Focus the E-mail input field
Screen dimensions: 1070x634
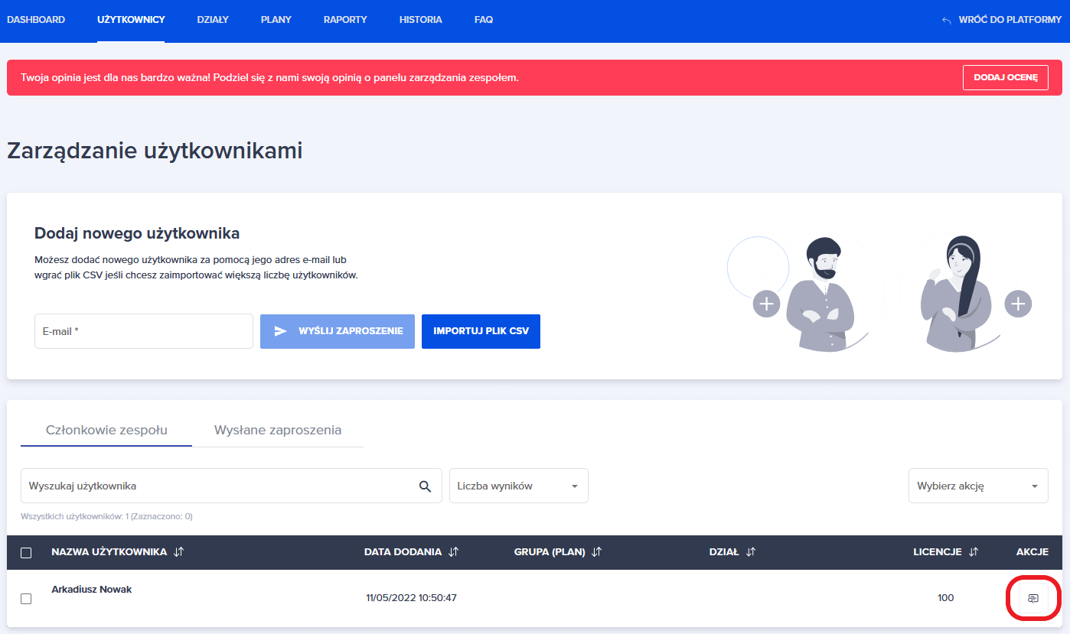pyautogui.click(x=143, y=331)
